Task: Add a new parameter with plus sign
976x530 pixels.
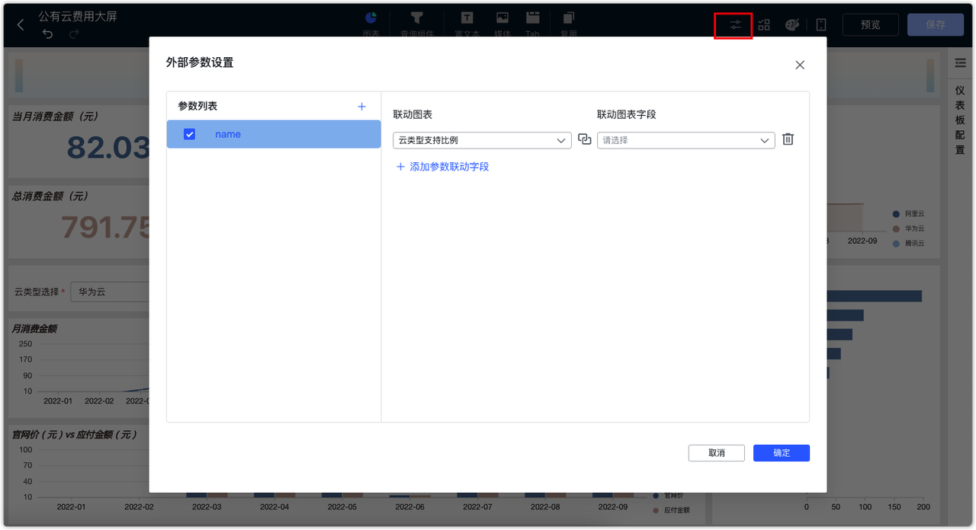Action: 361,106
